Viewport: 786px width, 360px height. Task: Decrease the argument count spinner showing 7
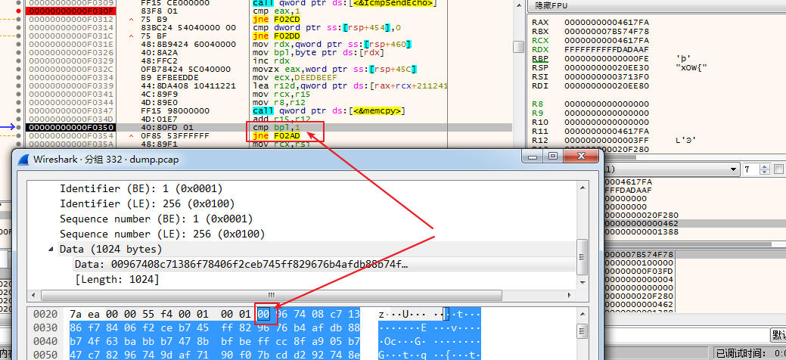[765, 172]
